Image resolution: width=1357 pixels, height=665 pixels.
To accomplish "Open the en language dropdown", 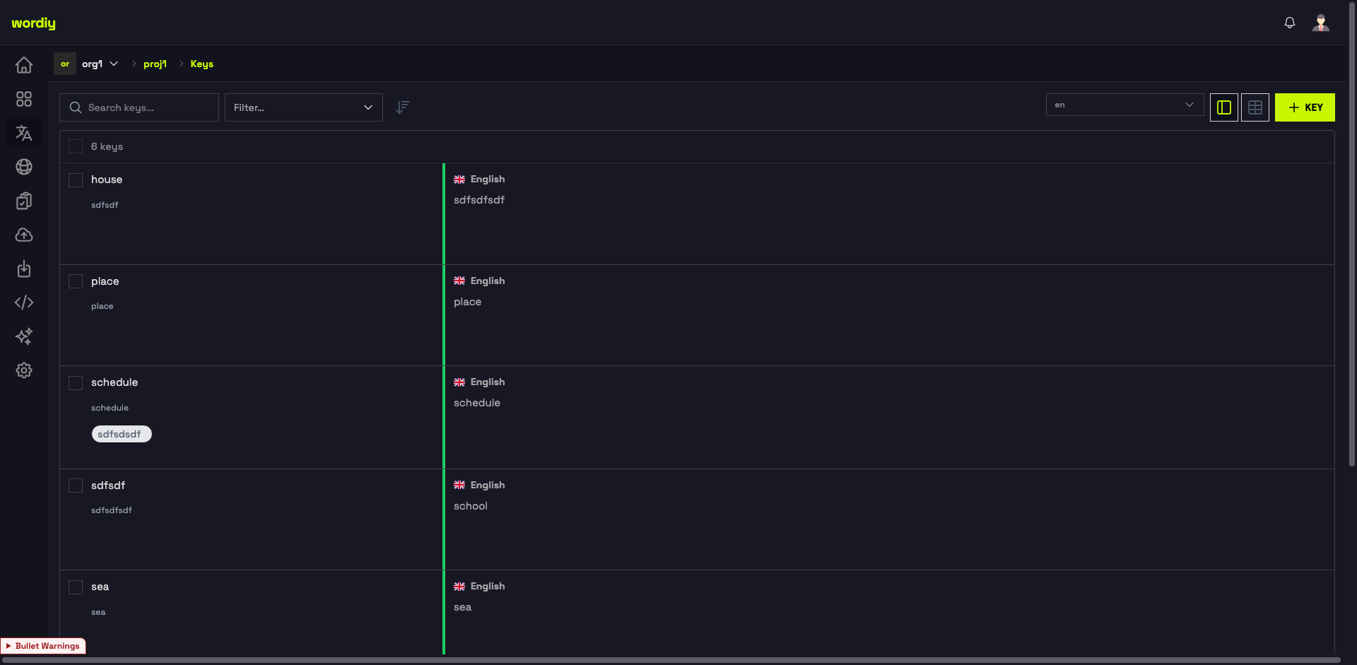I will point(1124,105).
